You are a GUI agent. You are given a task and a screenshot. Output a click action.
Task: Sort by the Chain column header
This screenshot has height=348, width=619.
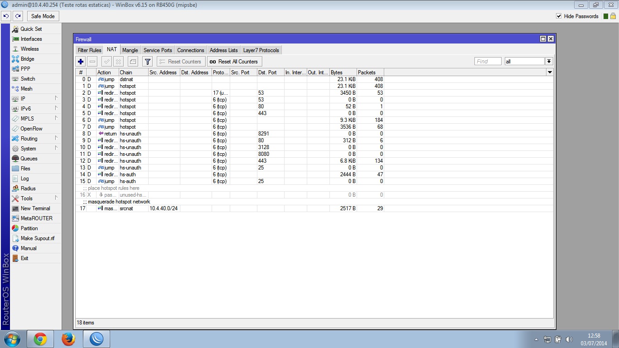click(133, 72)
